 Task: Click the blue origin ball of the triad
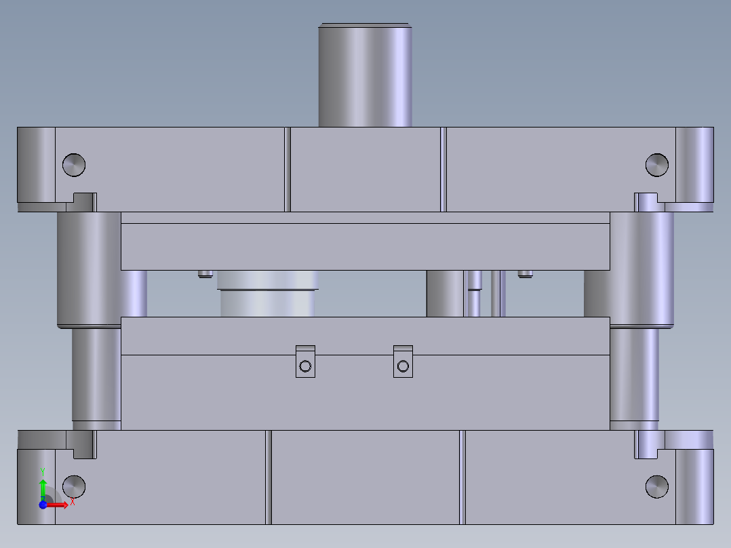[x=43, y=505]
